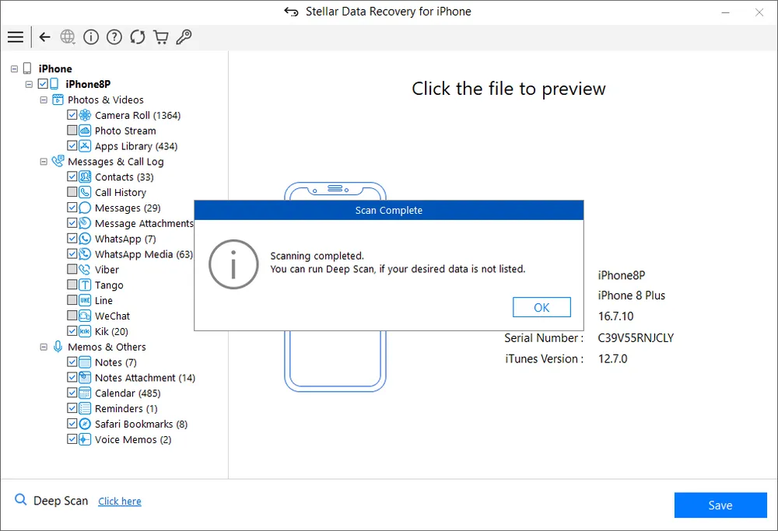Image resolution: width=778 pixels, height=531 pixels.
Task: Click the refresh update icon
Action: point(138,37)
